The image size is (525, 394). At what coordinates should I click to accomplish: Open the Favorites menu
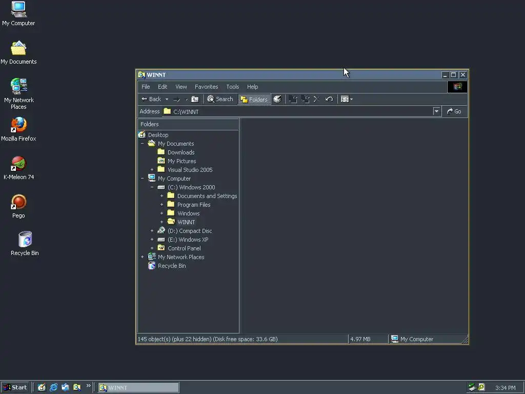click(x=206, y=87)
